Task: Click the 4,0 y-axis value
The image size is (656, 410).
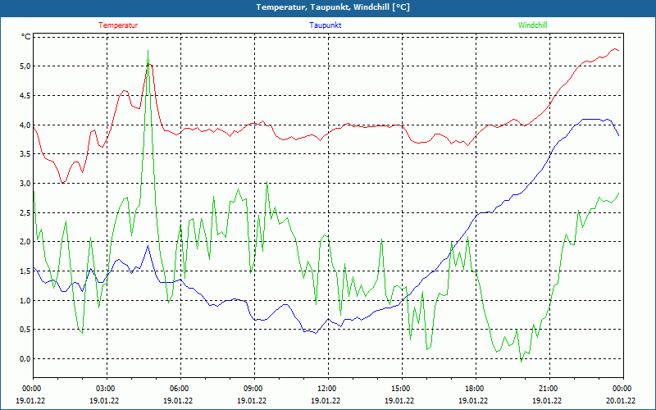Action: 25,125
